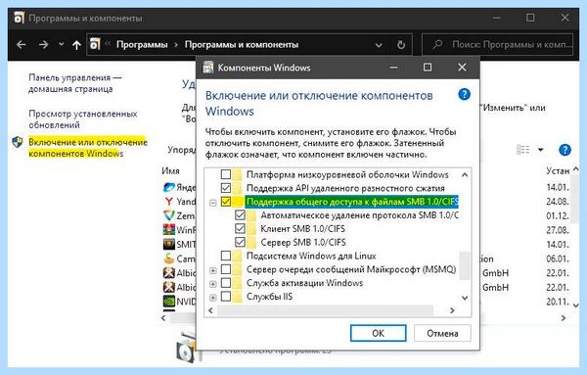Maximize the Windows Components dialog
The height and width of the screenshot is (375, 587).
[x=428, y=68]
